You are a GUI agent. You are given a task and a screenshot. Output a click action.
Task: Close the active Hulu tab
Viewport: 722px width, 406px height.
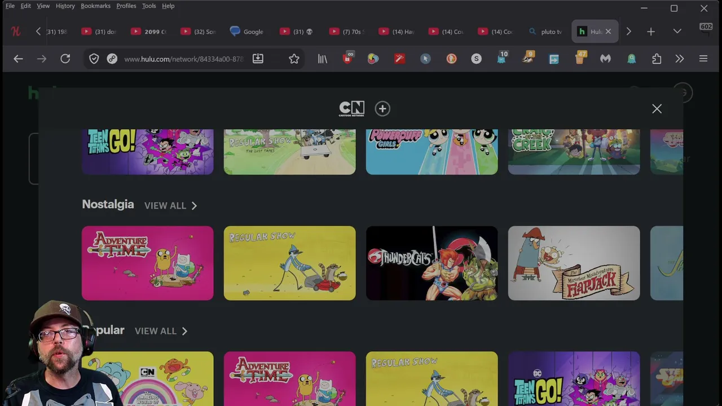coord(608,32)
